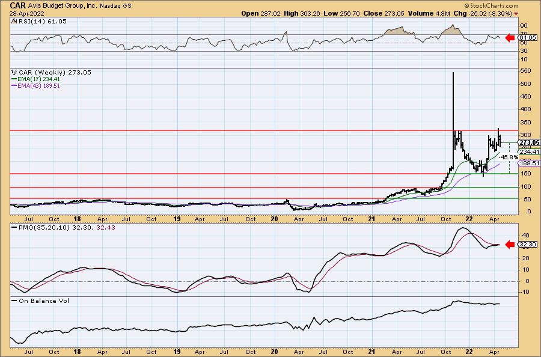541x357 pixels.
Task: Click the 273.05 last price tag on the price axis
Action: (529, 142)
